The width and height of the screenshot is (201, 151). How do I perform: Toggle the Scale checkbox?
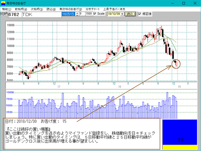(95, 14)
